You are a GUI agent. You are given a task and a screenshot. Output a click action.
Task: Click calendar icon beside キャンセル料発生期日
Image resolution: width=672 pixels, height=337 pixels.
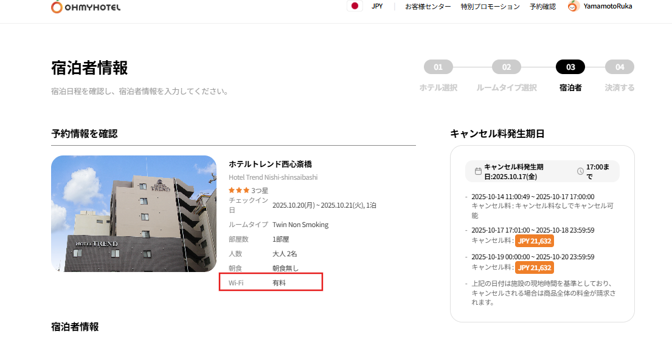[x=478, y=171]
